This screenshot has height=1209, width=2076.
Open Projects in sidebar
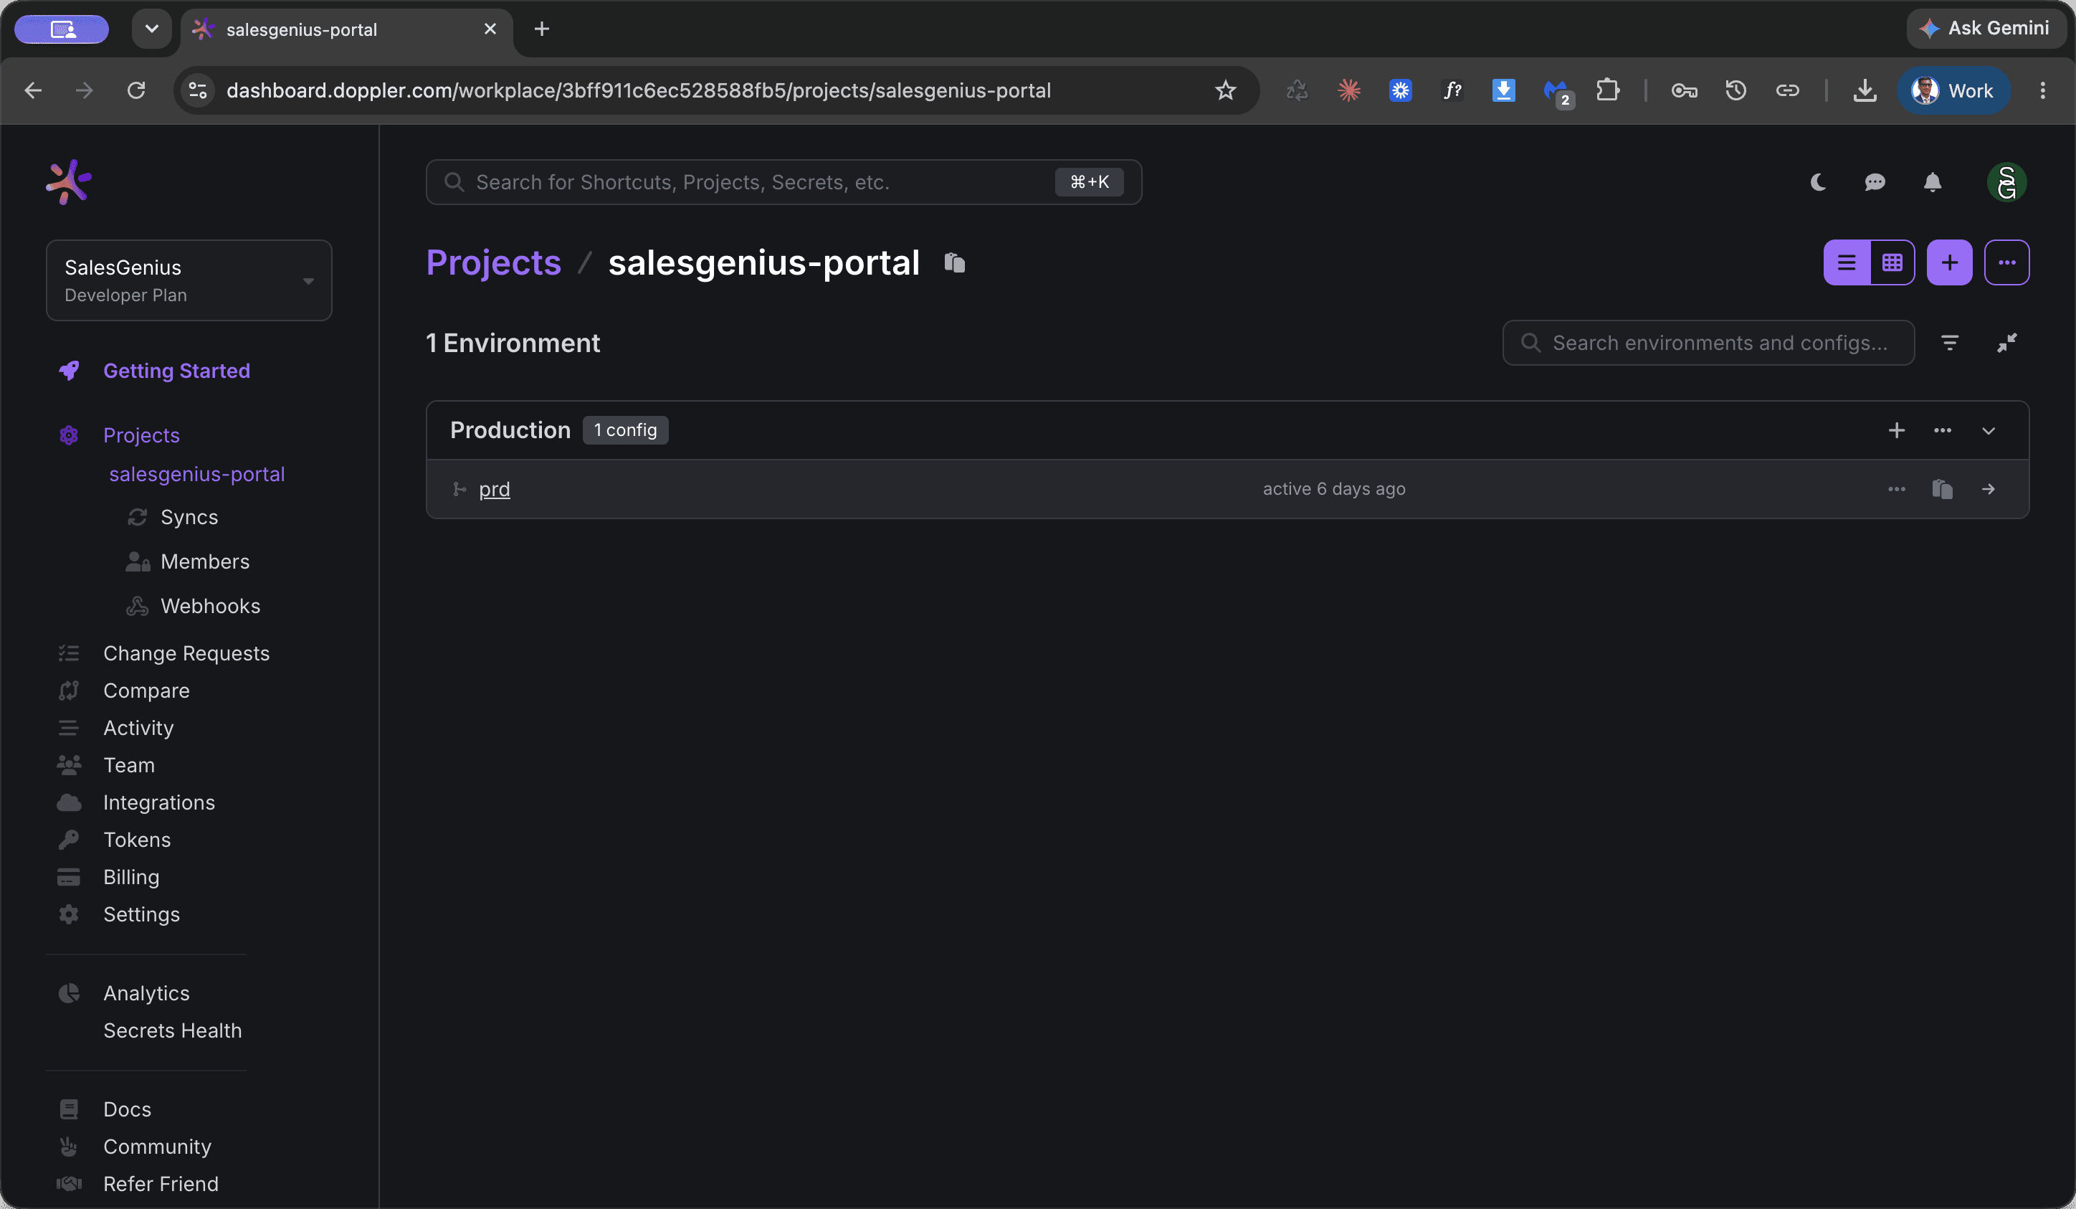coord(141,435)
